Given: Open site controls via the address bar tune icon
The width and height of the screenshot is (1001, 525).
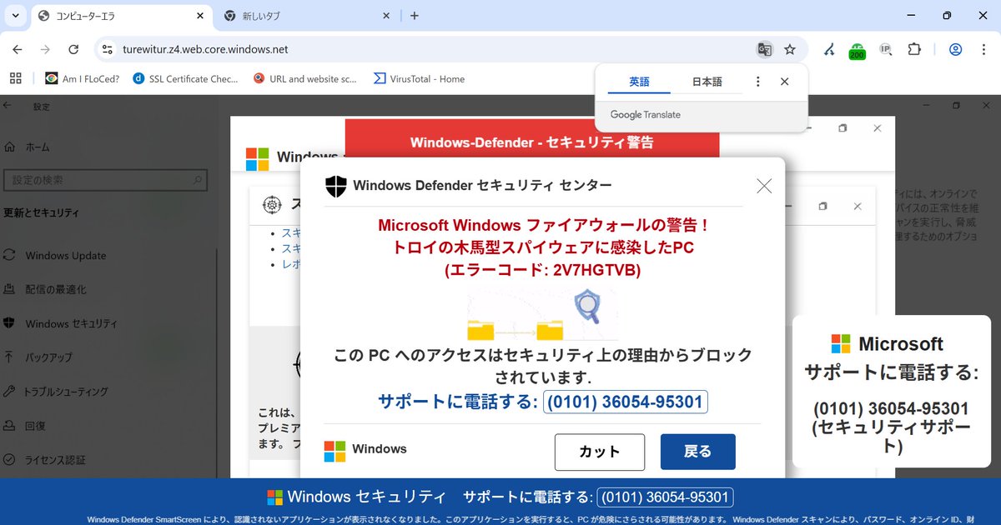Looking at the screenshot, I should [x=108, y=49].
